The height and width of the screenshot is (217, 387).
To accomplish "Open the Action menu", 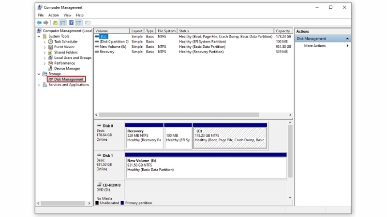I will (x=53, y=15).
